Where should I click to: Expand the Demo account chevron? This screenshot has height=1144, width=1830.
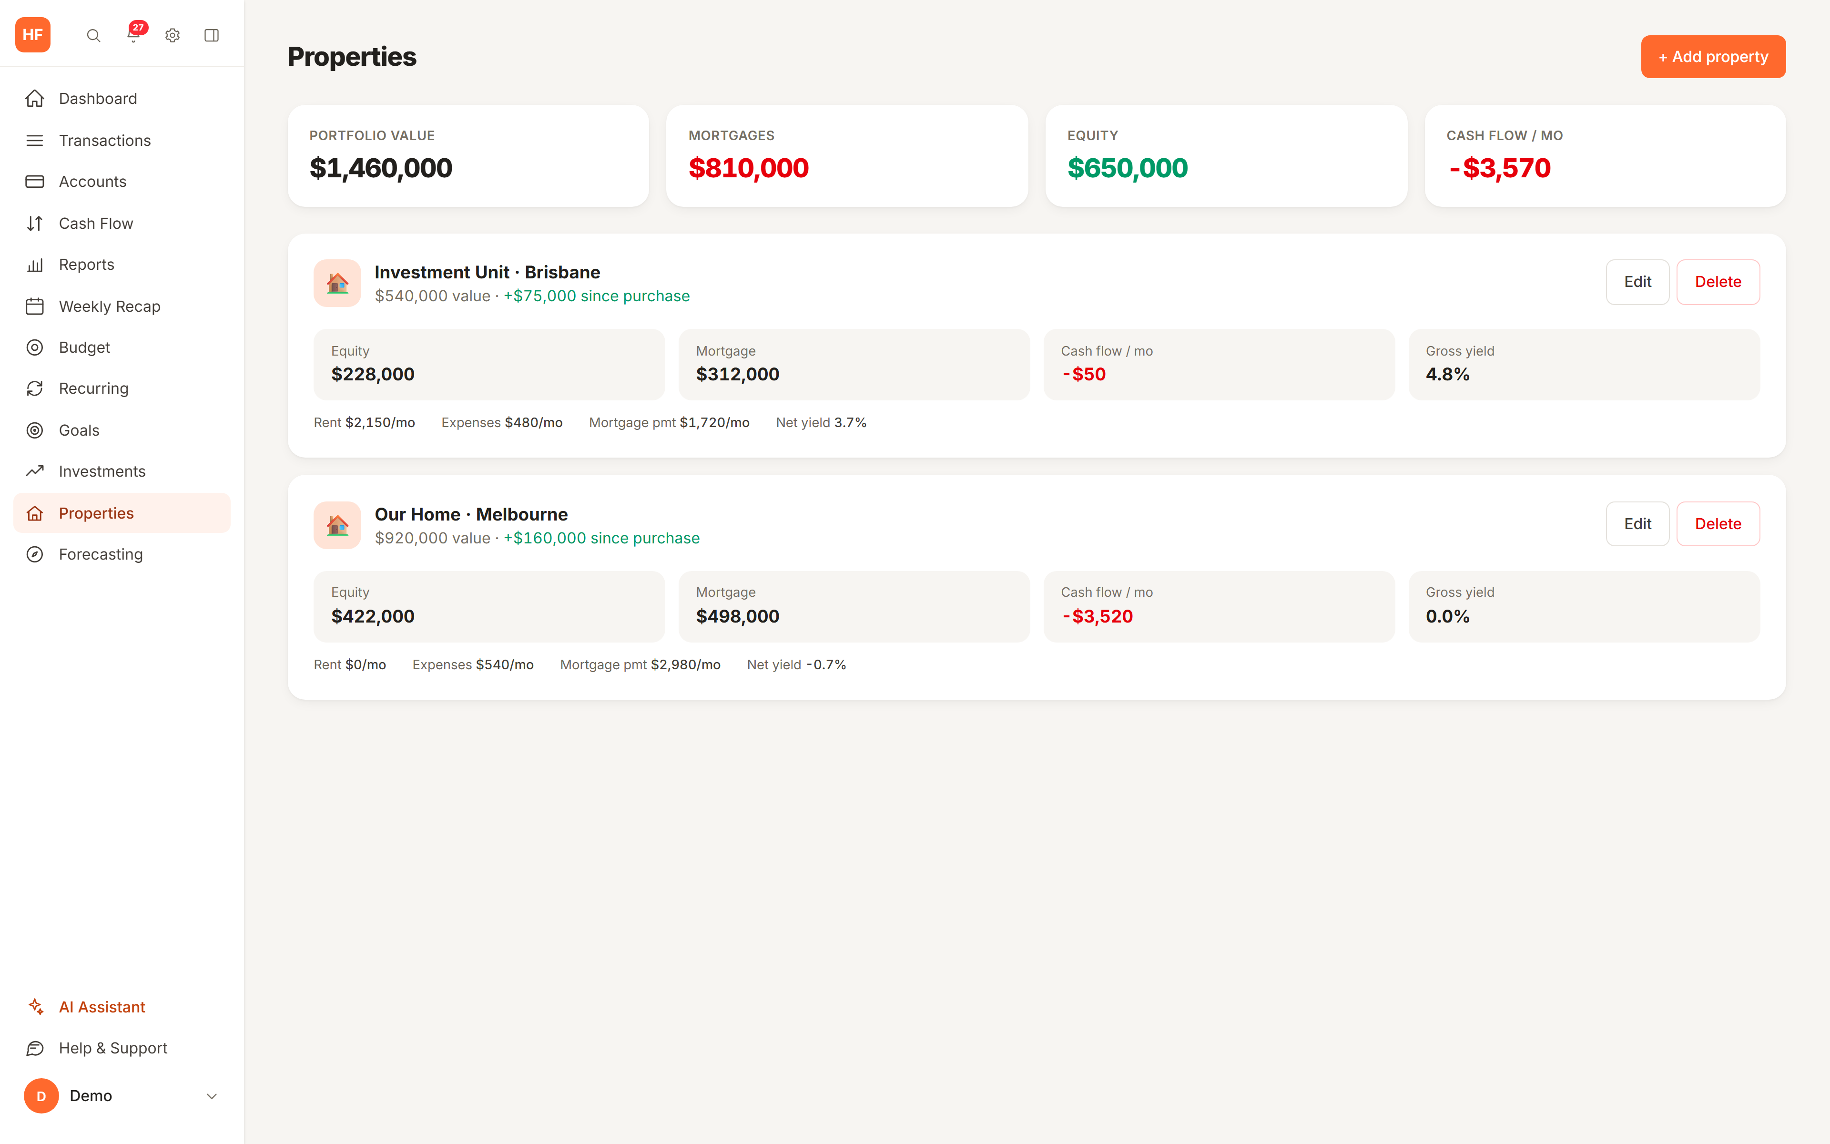[212, 1096]
